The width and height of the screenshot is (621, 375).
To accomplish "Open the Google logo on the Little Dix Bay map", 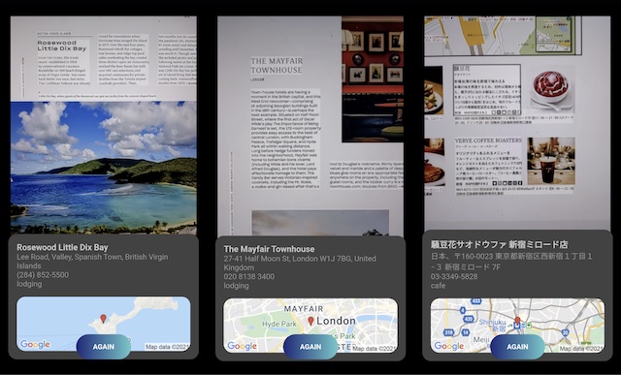I will pyautogui.click(x=36, y=345).
